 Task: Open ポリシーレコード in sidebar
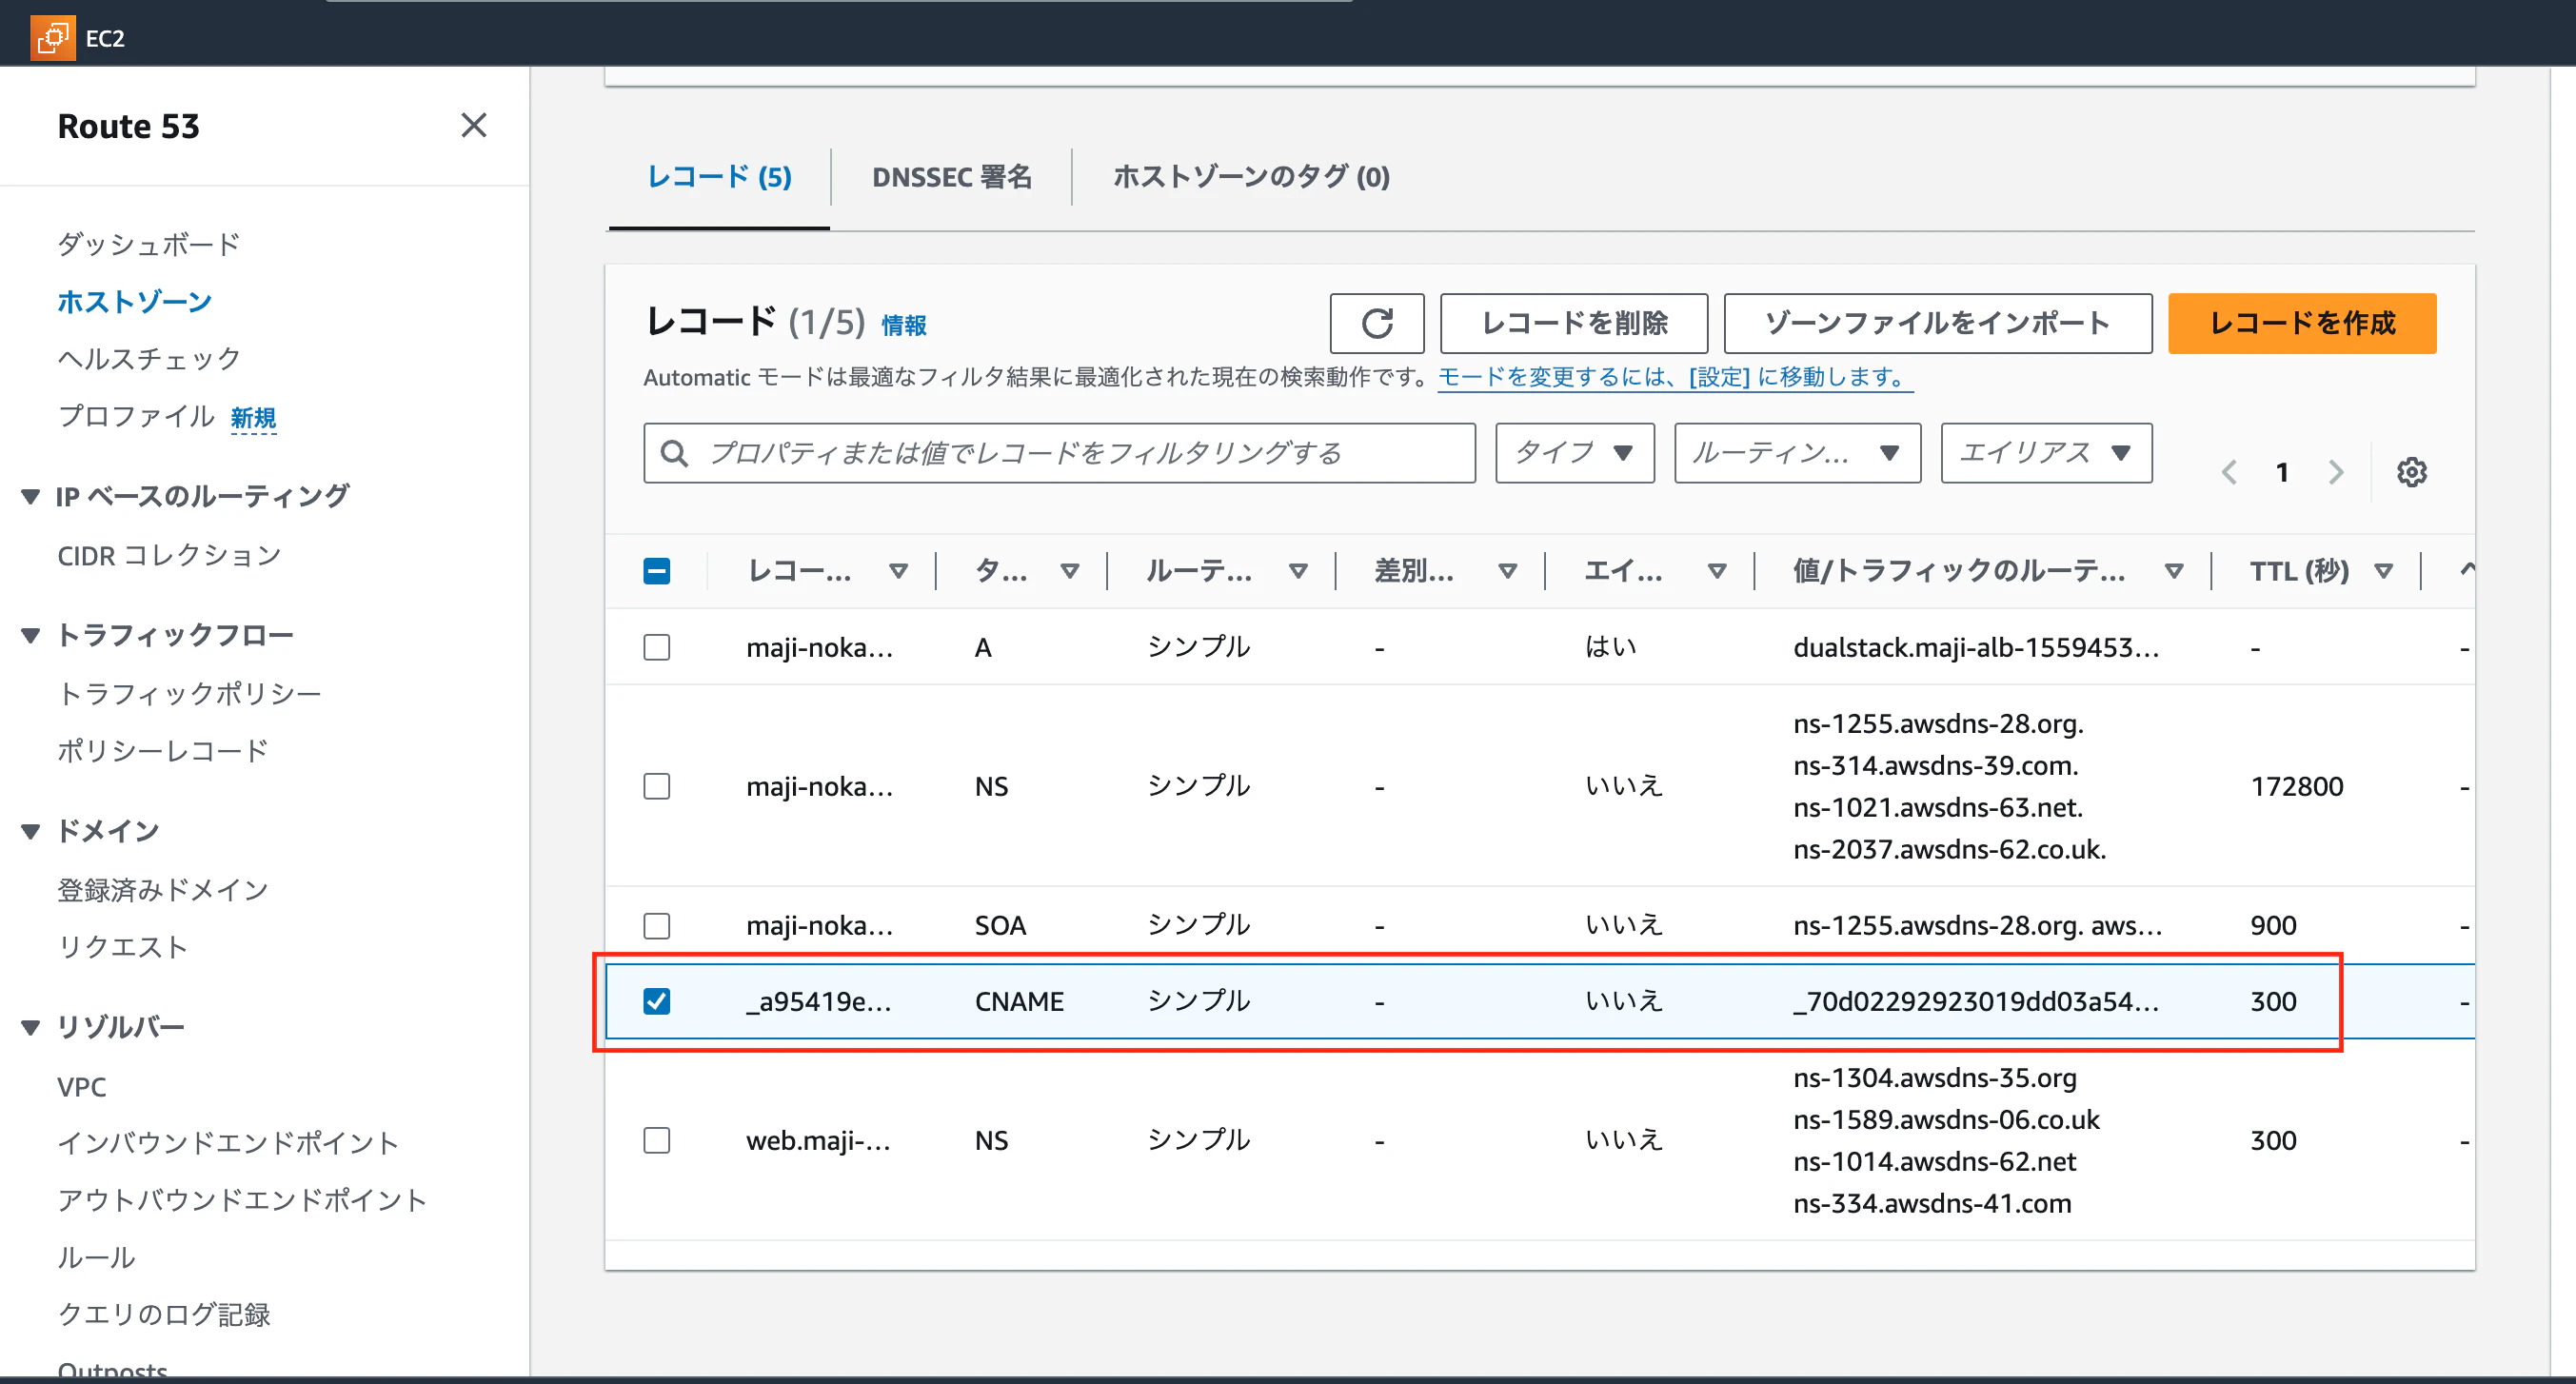(162, 750)
